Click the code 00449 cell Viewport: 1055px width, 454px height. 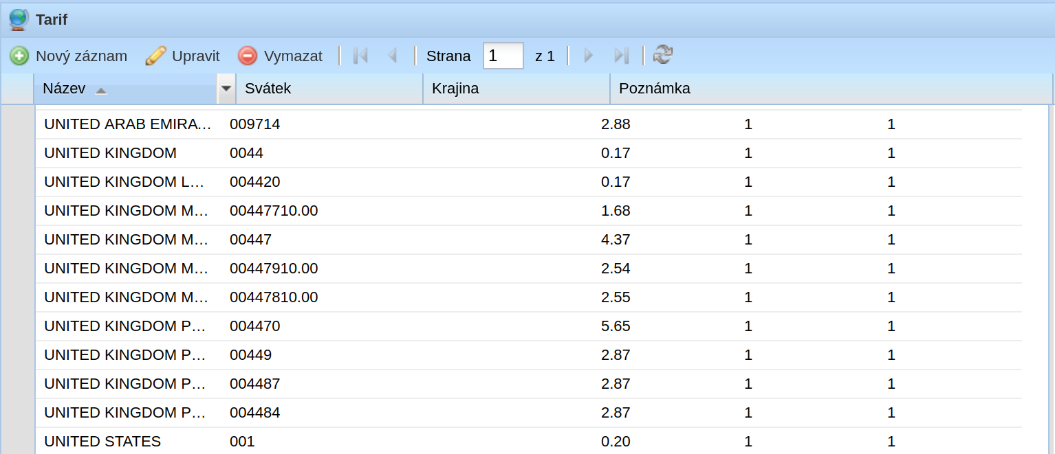pos(251,355)
